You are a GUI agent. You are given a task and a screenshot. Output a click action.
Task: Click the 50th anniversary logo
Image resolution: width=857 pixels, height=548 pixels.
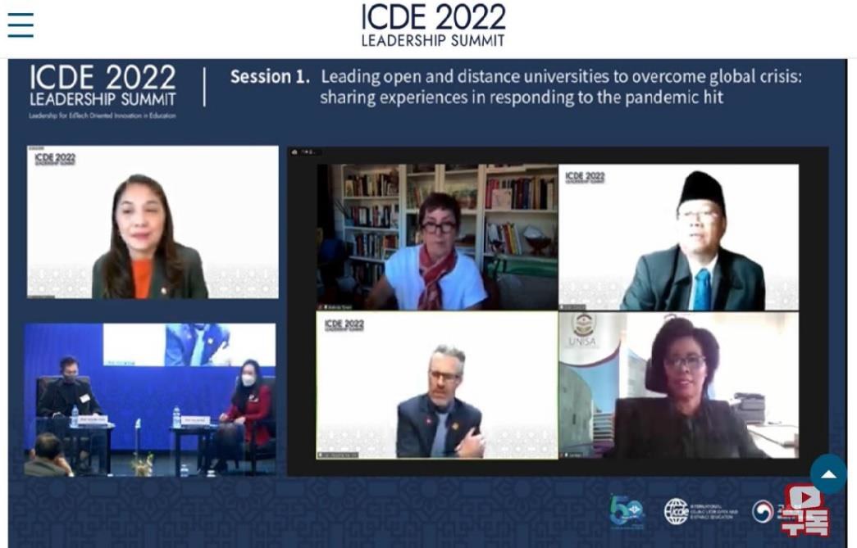click(x=627, y=512)
